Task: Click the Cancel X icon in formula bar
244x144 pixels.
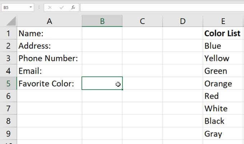Action: click(x=50, y=7)
